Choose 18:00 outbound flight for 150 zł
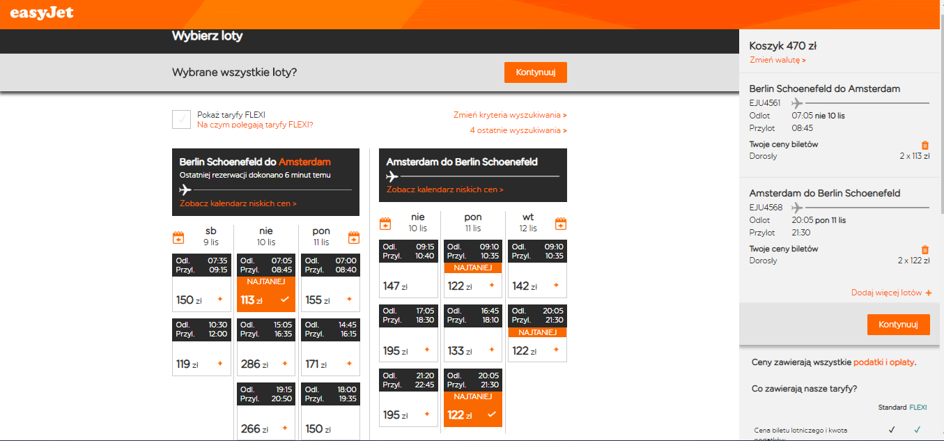 pos(330,412)
